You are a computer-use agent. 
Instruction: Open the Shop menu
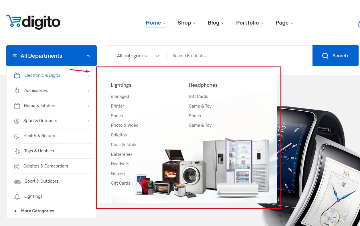[x=186, y=23]
